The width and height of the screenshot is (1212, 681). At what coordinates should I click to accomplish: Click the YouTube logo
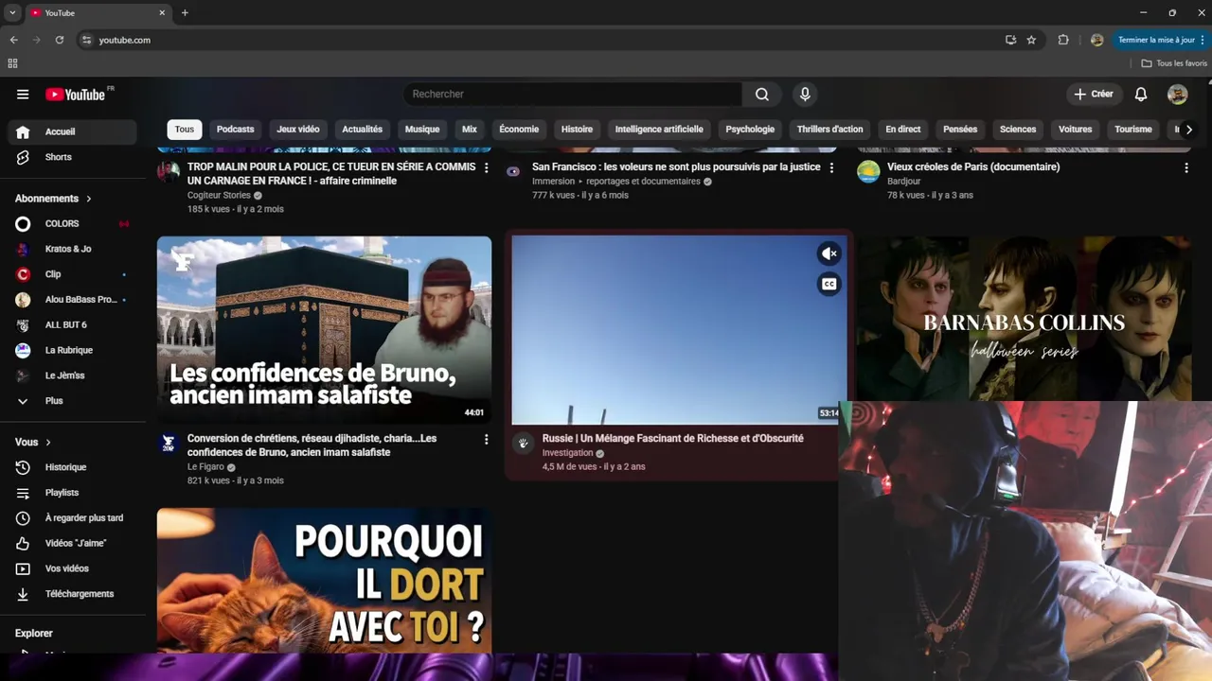click(75, 94)
